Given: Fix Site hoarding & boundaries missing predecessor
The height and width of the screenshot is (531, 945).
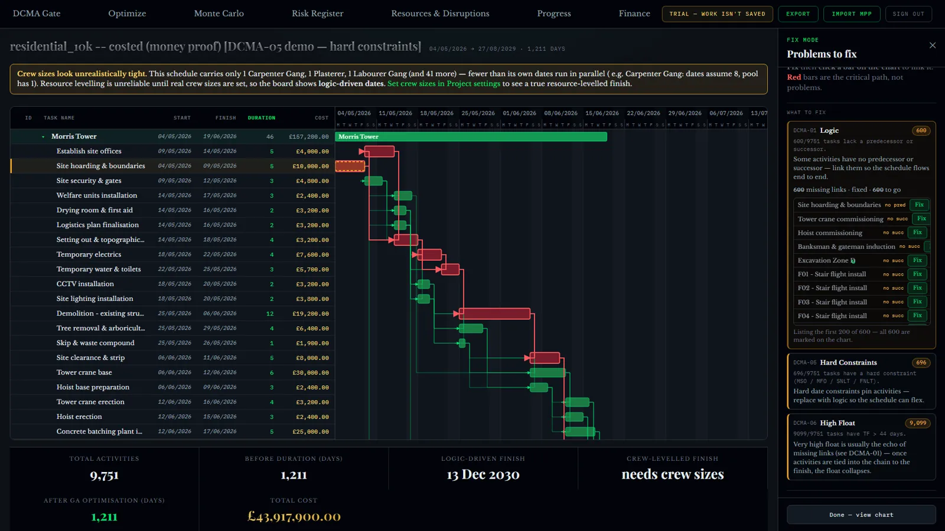Looking at the screenshot, I should (919, 205).
